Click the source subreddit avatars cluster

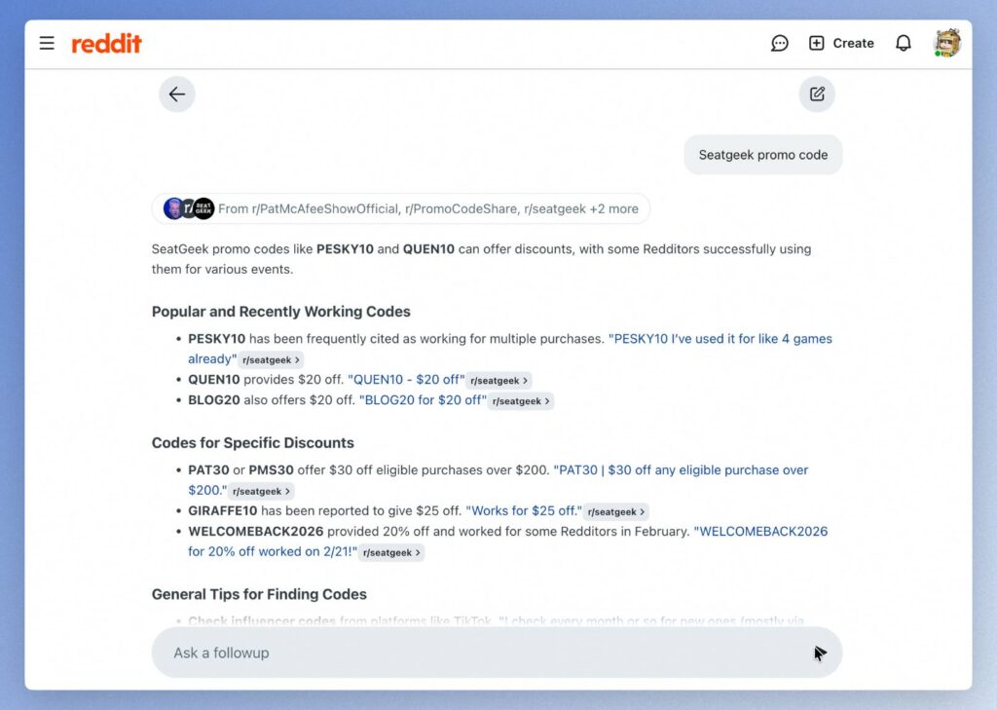click(189, 208)
